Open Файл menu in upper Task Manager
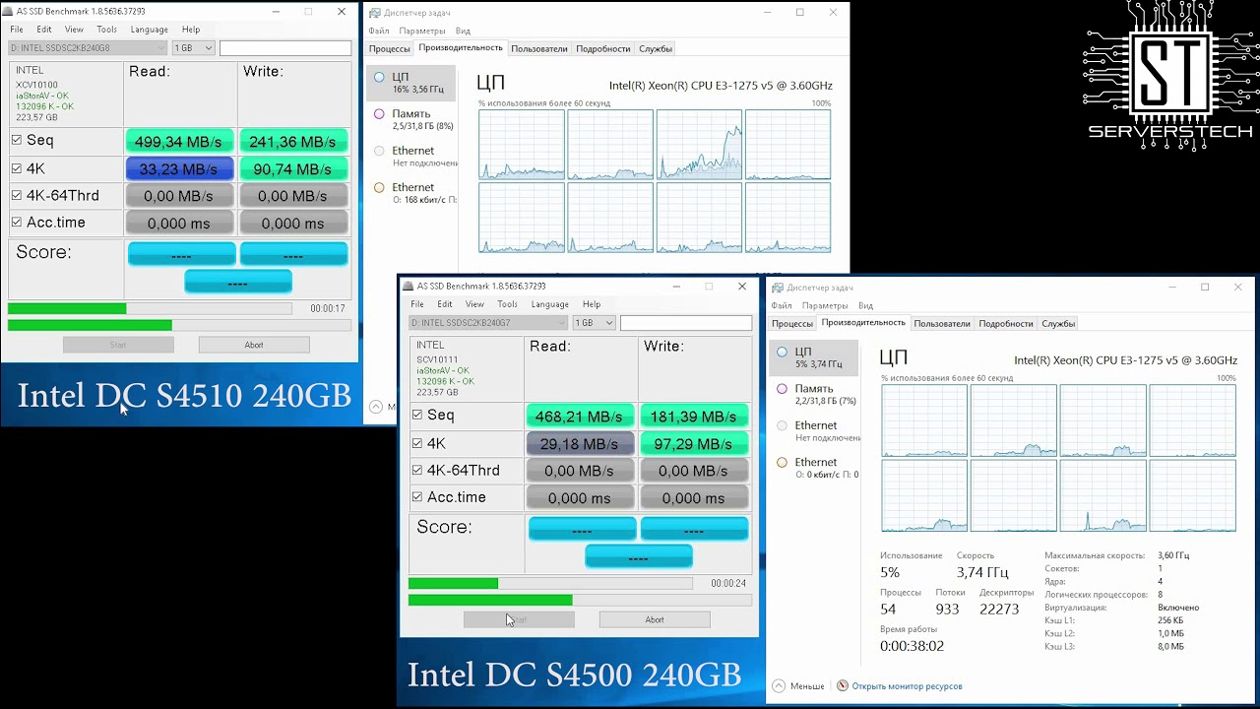Viewport: 1260px width, 709px height. 379,31
